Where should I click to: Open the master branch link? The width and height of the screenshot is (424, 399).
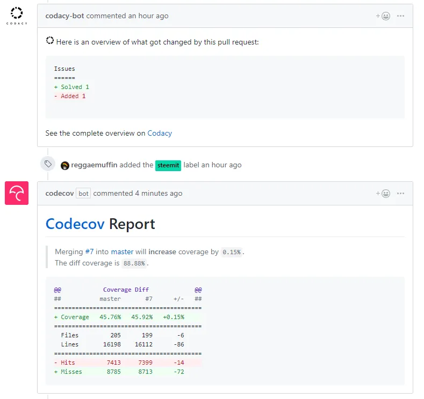click(x=122, y=252)
